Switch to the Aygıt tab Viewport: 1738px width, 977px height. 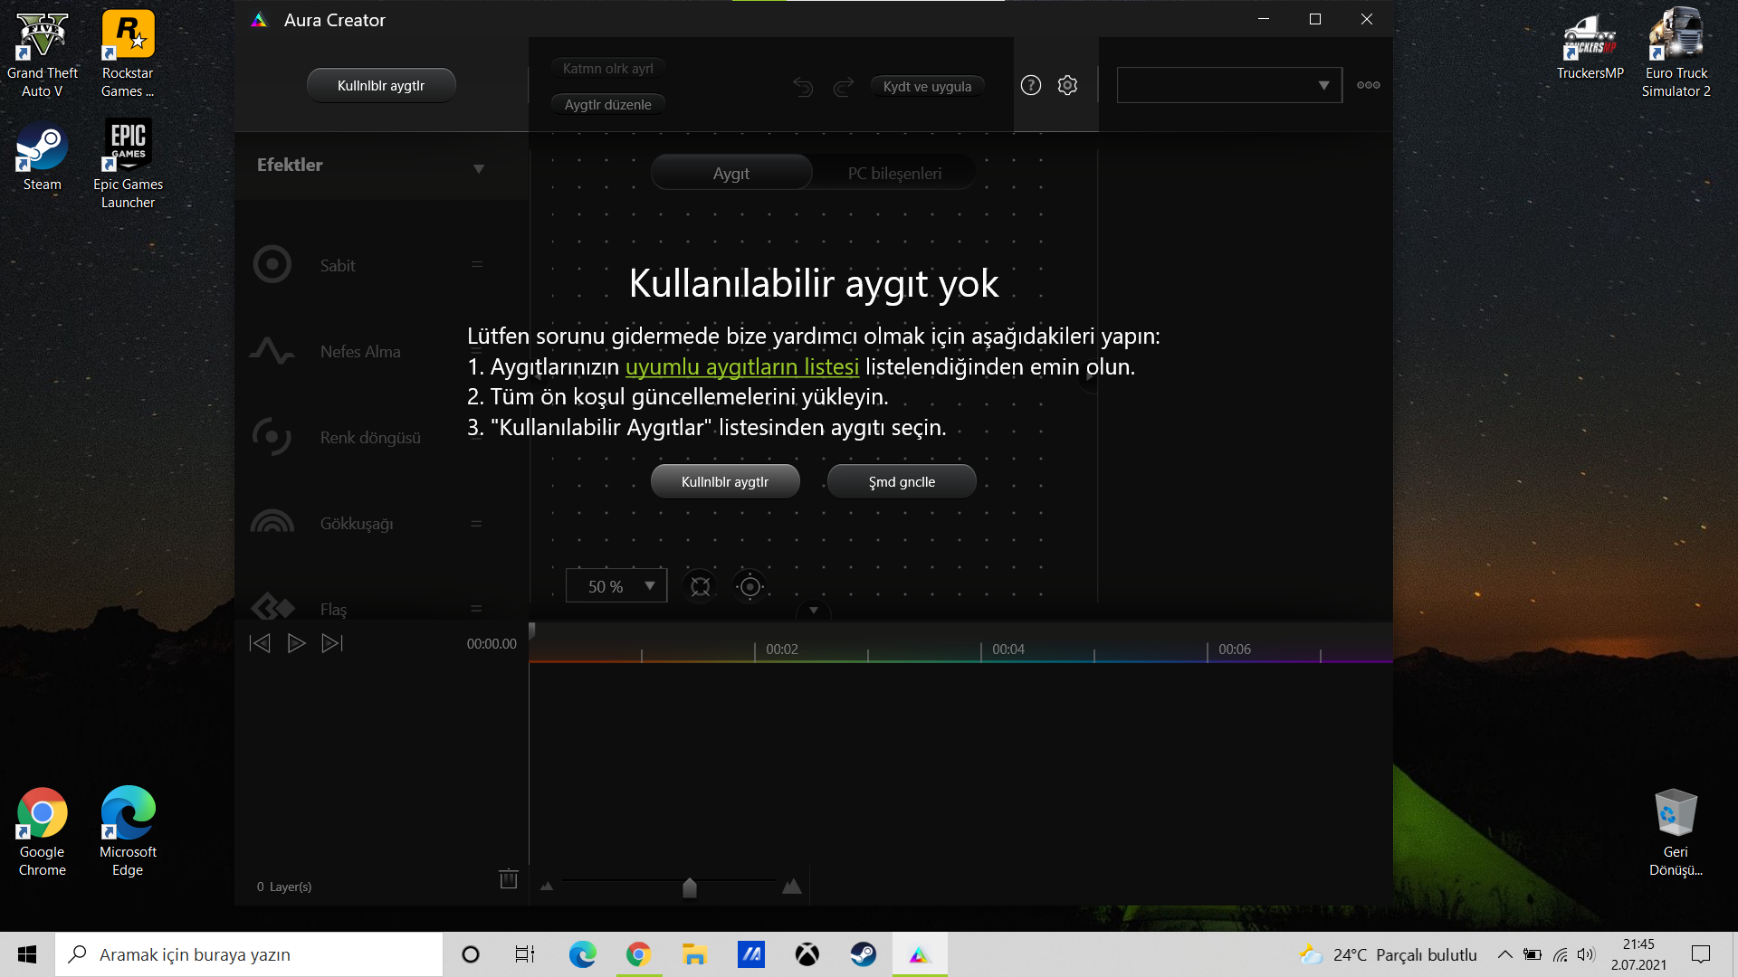tap(731, 173)
